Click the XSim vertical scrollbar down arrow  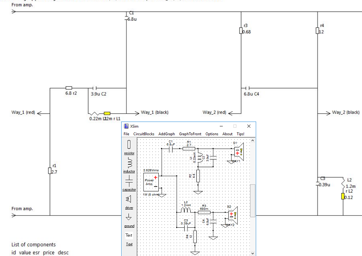[253, 254]
